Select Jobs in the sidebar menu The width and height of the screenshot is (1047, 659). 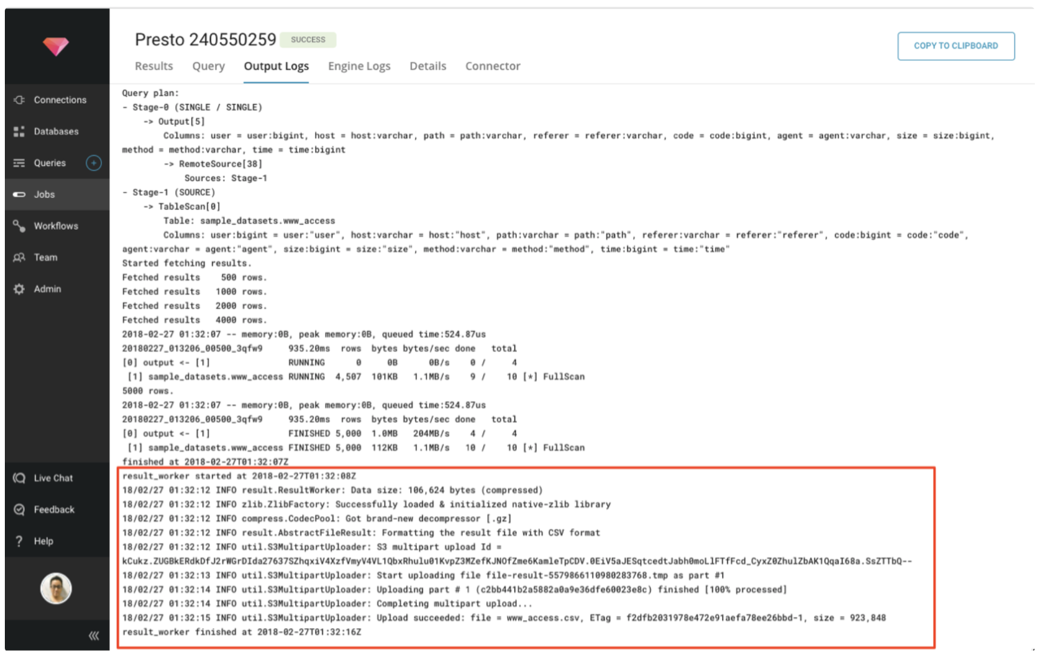44,194
